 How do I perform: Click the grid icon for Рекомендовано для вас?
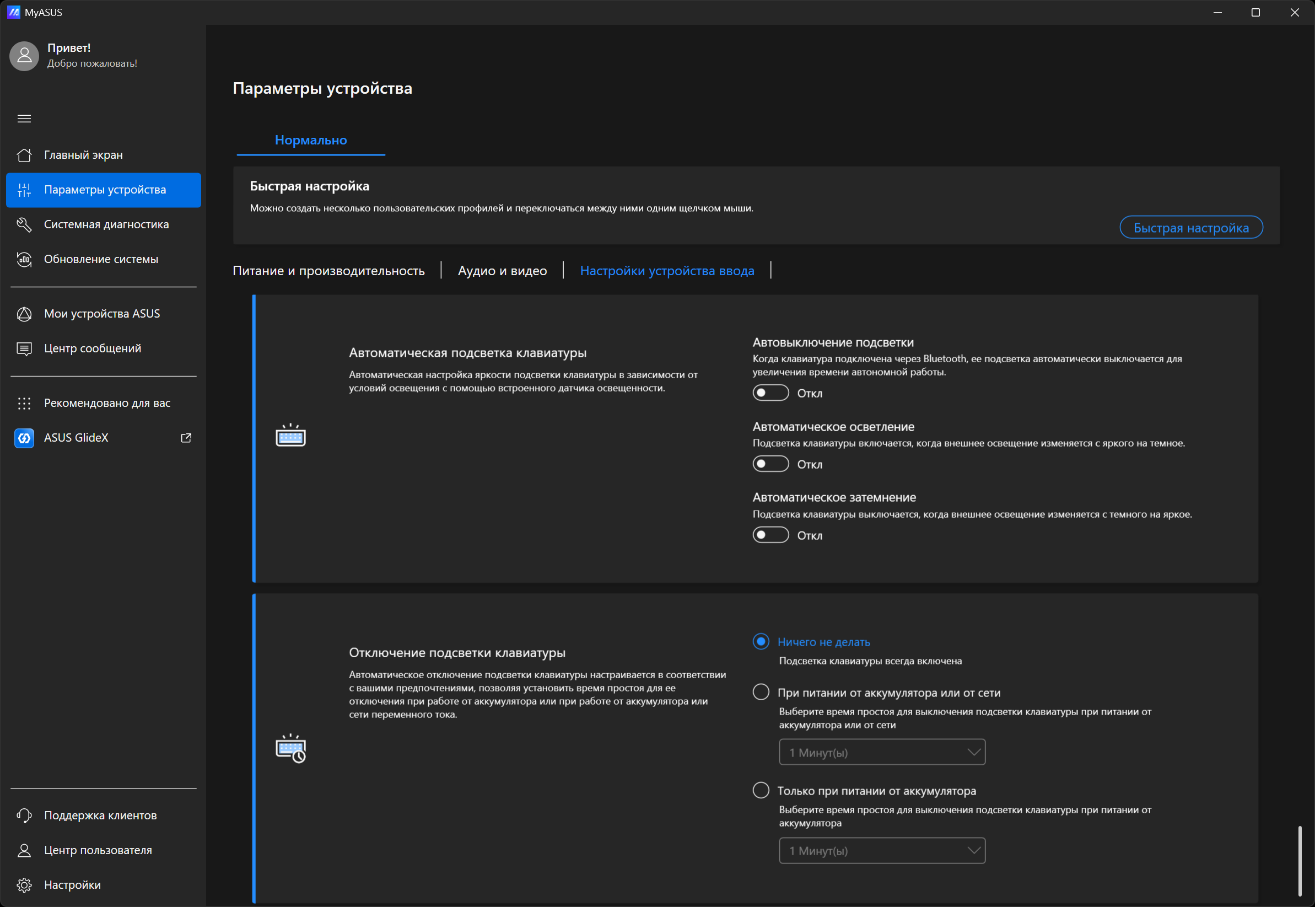click(24, 403)
